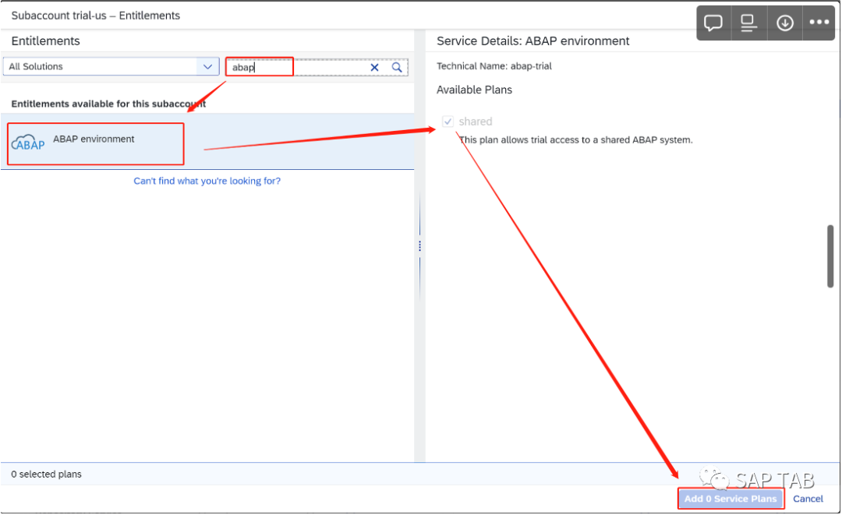Screen dimensions: 842x515
Task: Click the shared plan label
Action: click(x=476, y=122)
